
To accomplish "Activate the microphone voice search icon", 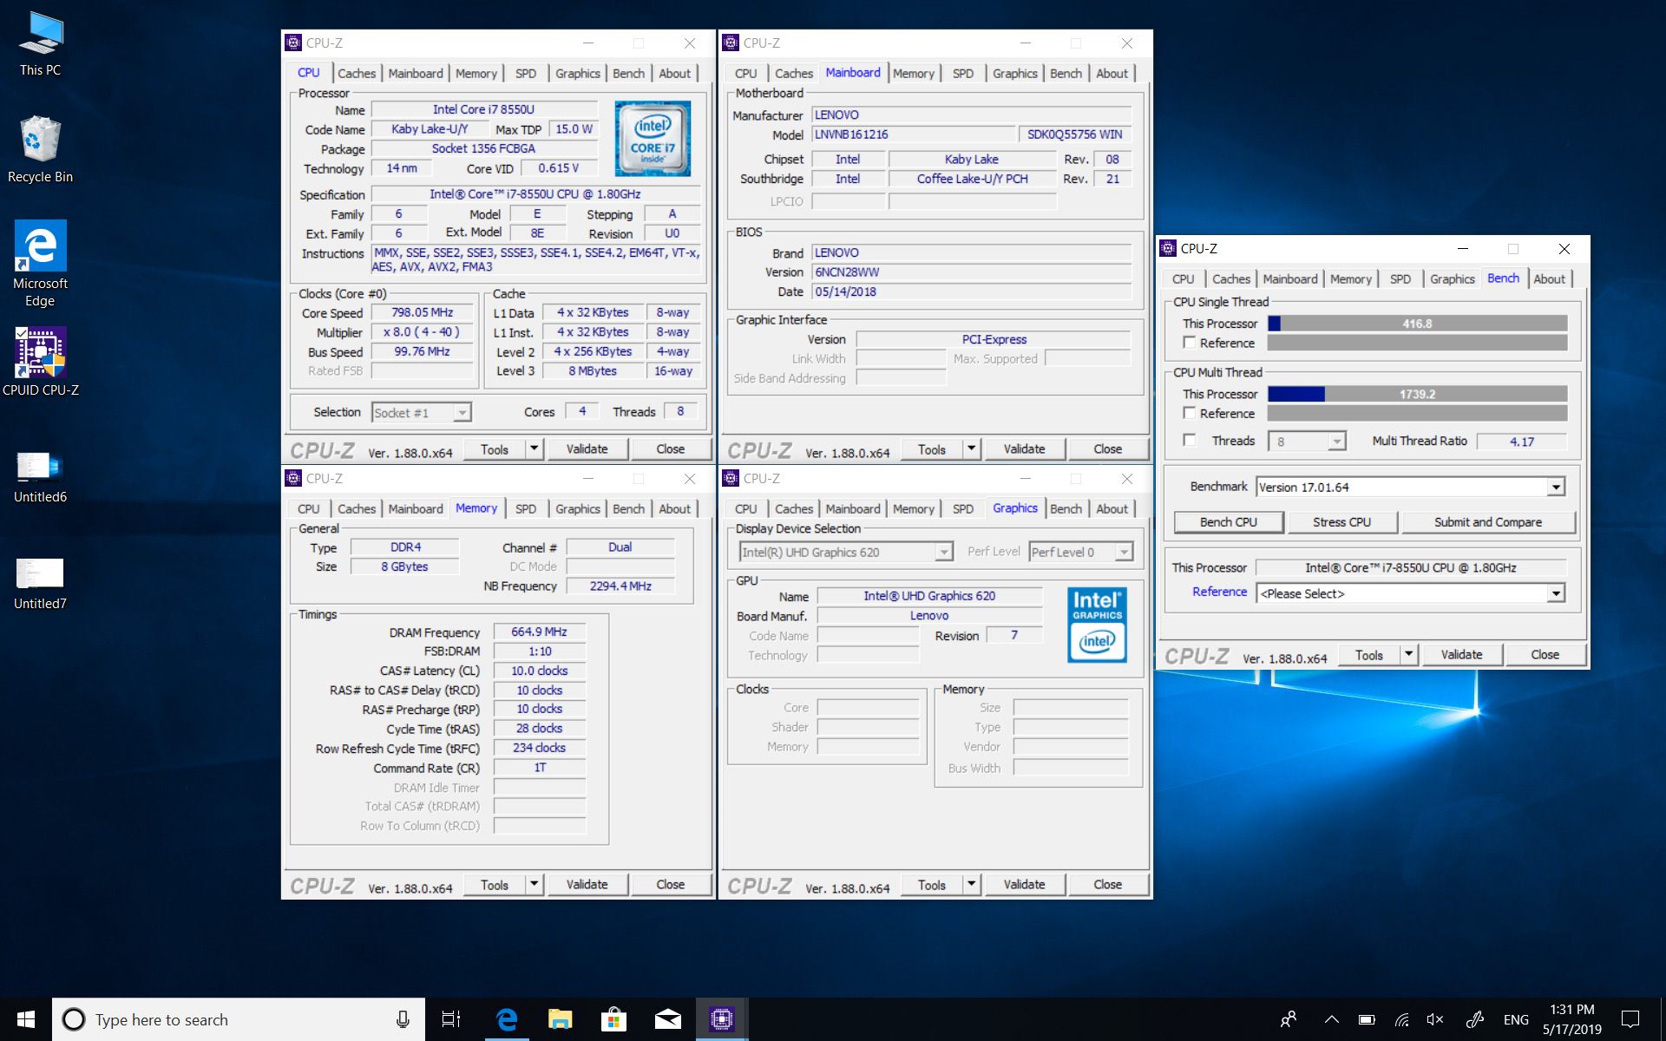I will pyautogui.click(x=403, y=1019).
